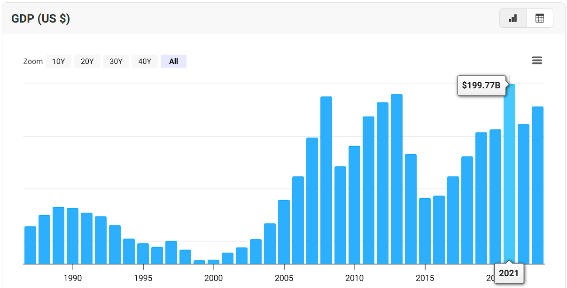Select the All zoom range button

[x=173, y=61]
